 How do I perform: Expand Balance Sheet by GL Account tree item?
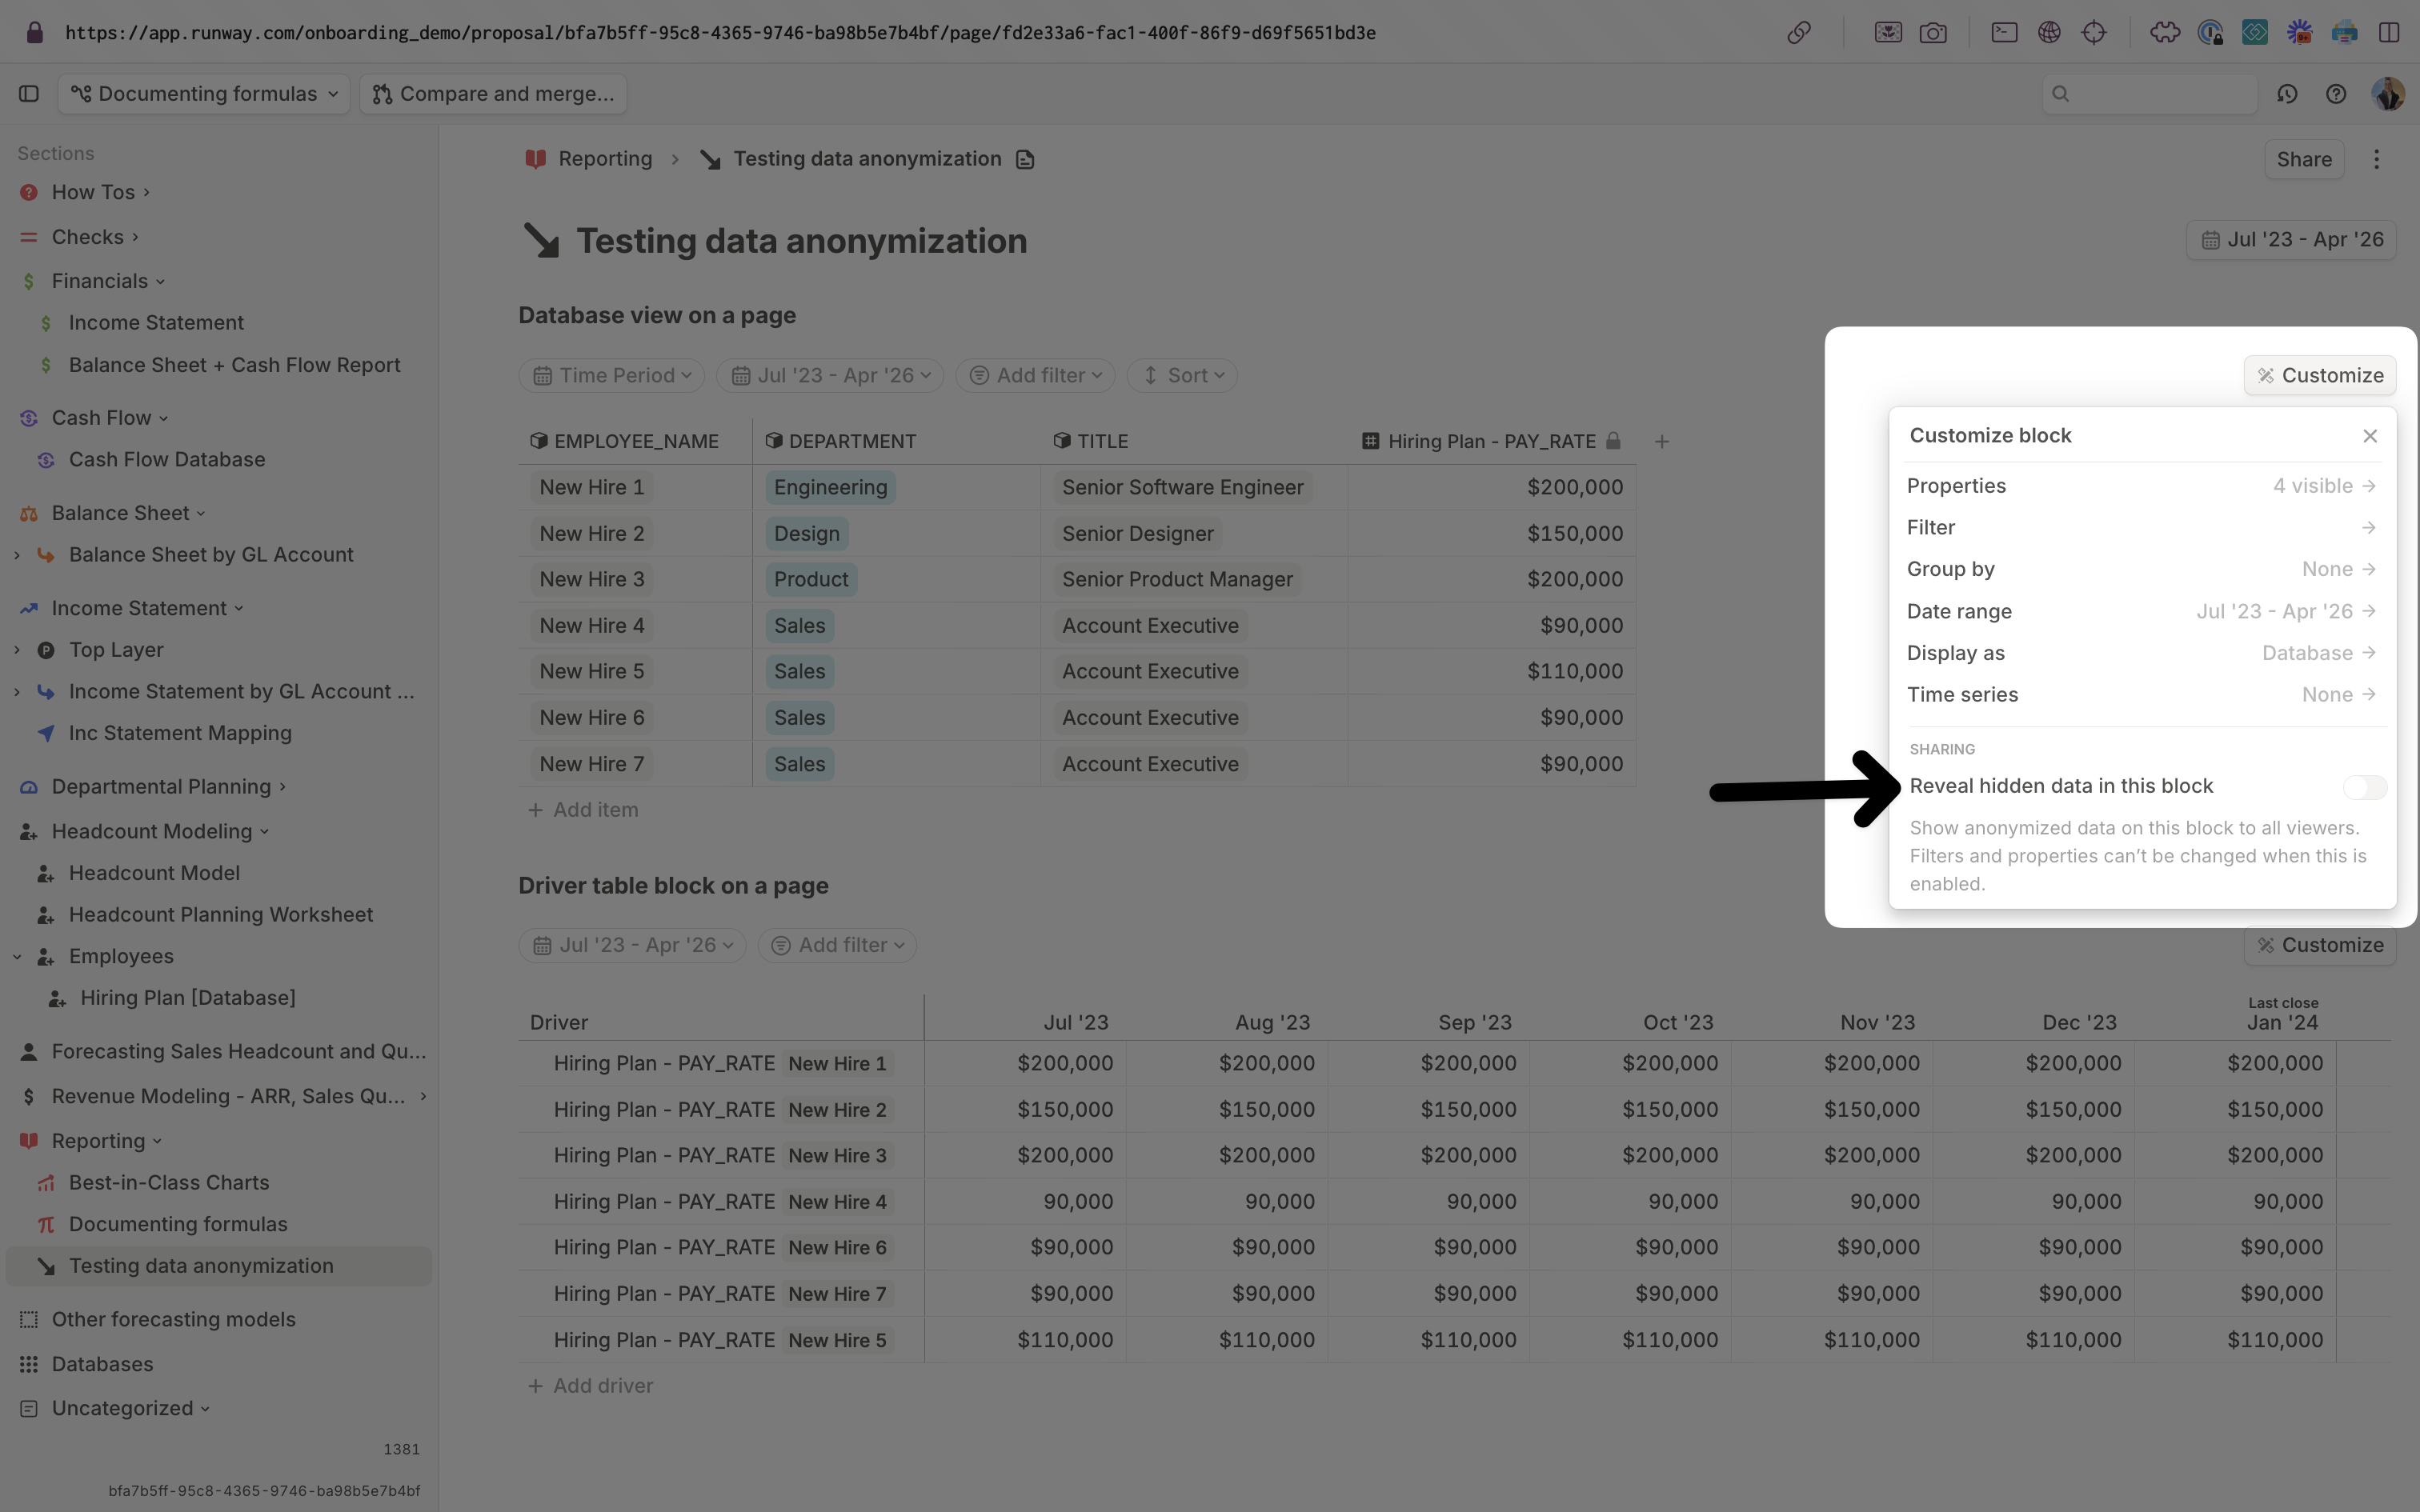[17, 555]
